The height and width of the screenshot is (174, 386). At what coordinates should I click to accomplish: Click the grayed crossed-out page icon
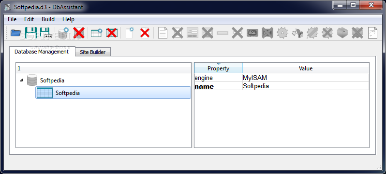click(177, 33)
